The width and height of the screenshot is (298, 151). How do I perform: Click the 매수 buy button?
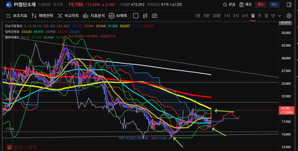click(261, 5)
